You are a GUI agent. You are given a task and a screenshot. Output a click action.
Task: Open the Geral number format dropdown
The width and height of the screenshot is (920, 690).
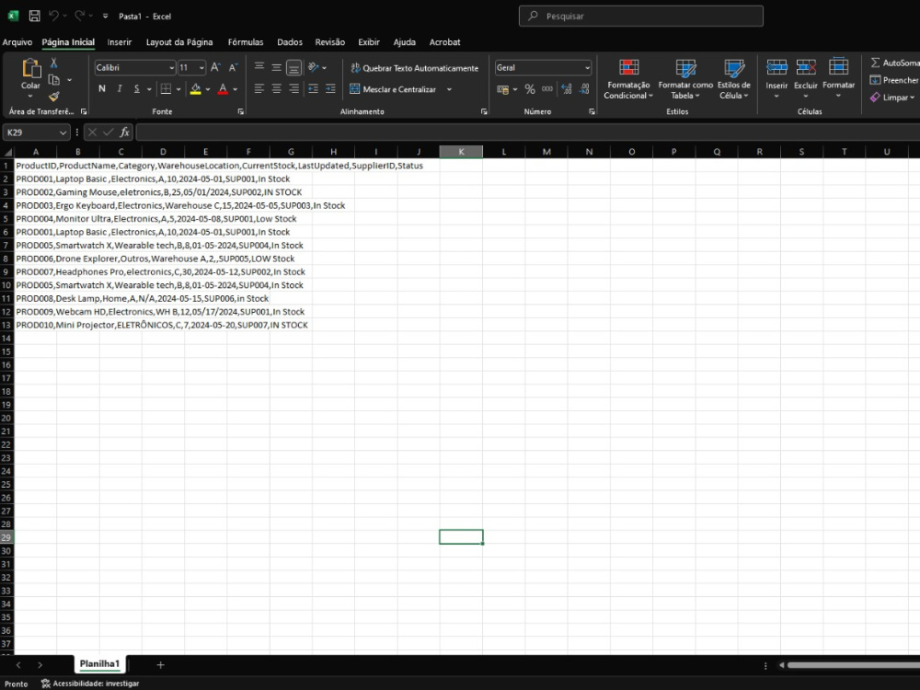(x=587, y=68)
